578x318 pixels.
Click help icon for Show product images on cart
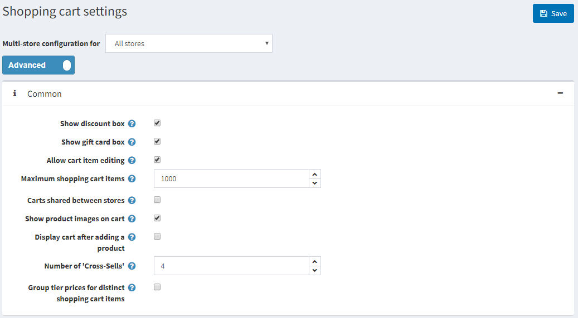pyautogui.click(x=132, y=219)
